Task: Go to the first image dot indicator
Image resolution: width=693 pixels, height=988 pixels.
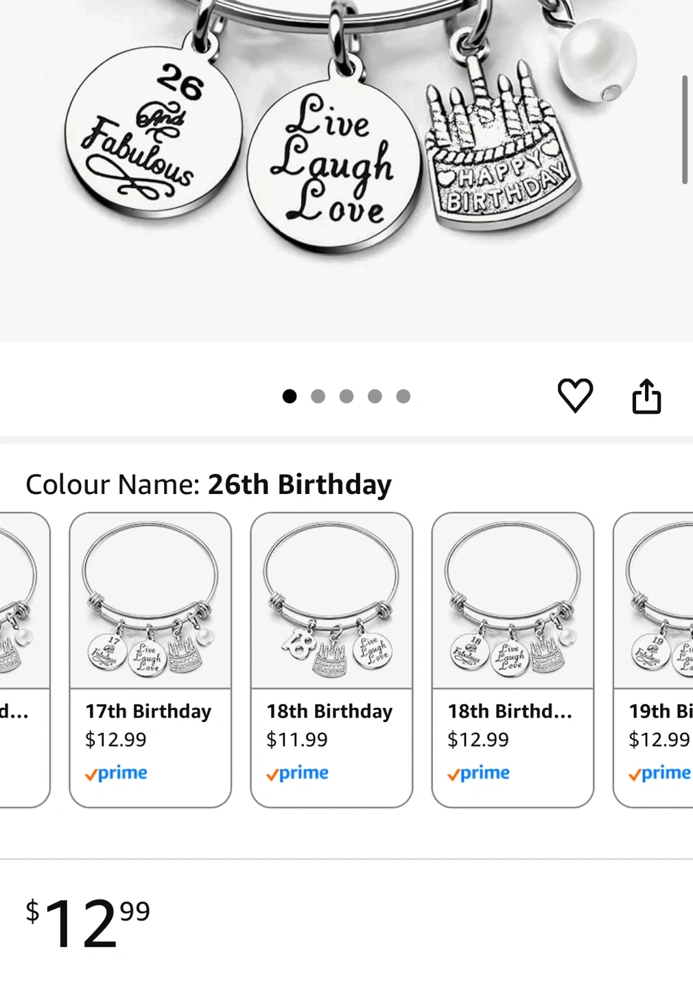Action: (x=290, y=397)
